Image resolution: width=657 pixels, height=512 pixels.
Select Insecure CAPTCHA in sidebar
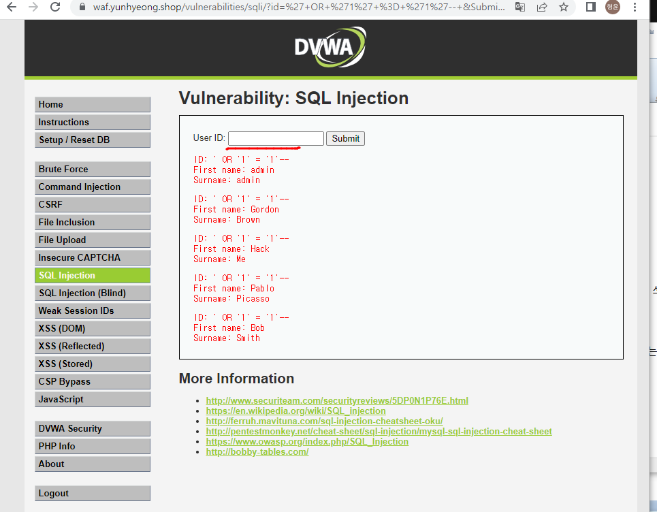[x=93, y=257]
